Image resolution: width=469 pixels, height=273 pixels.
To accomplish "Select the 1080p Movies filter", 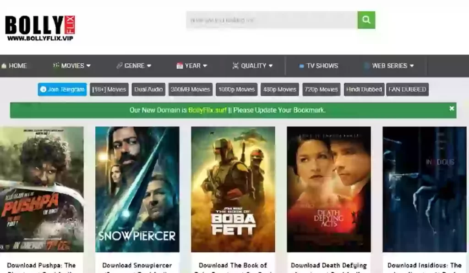I will coord(236,89).
